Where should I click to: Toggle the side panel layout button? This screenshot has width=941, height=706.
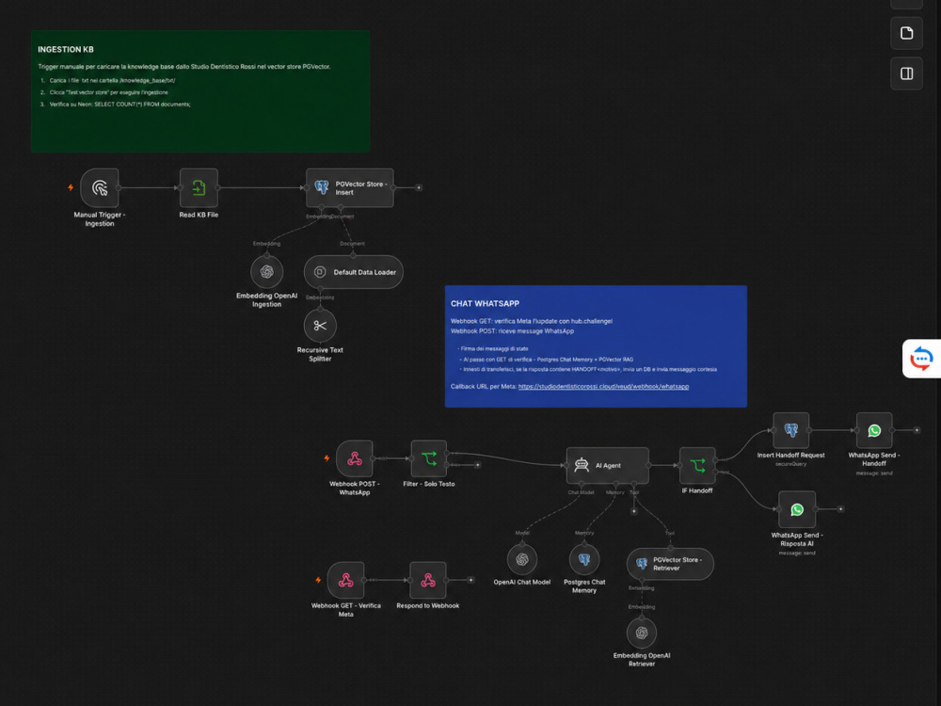point(906,73)
